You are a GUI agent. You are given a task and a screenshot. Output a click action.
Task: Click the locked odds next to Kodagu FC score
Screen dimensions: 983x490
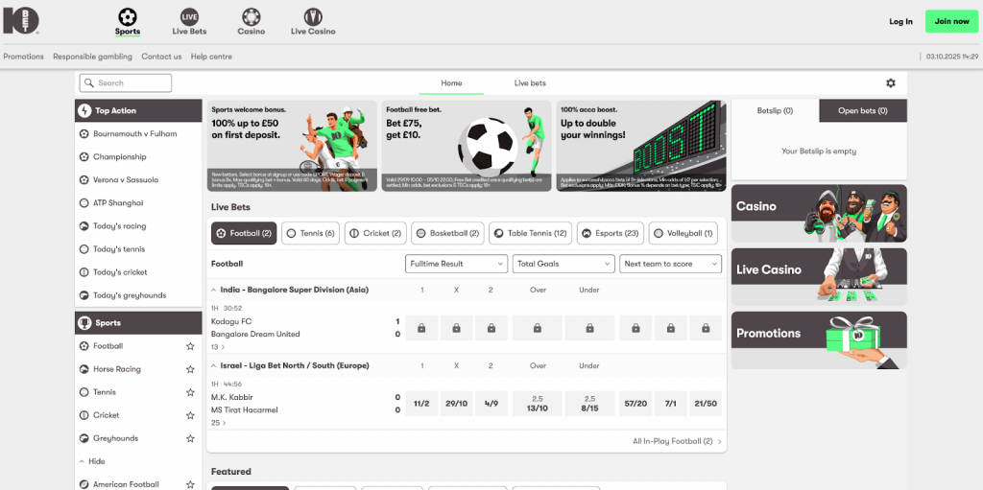(421, 328)
